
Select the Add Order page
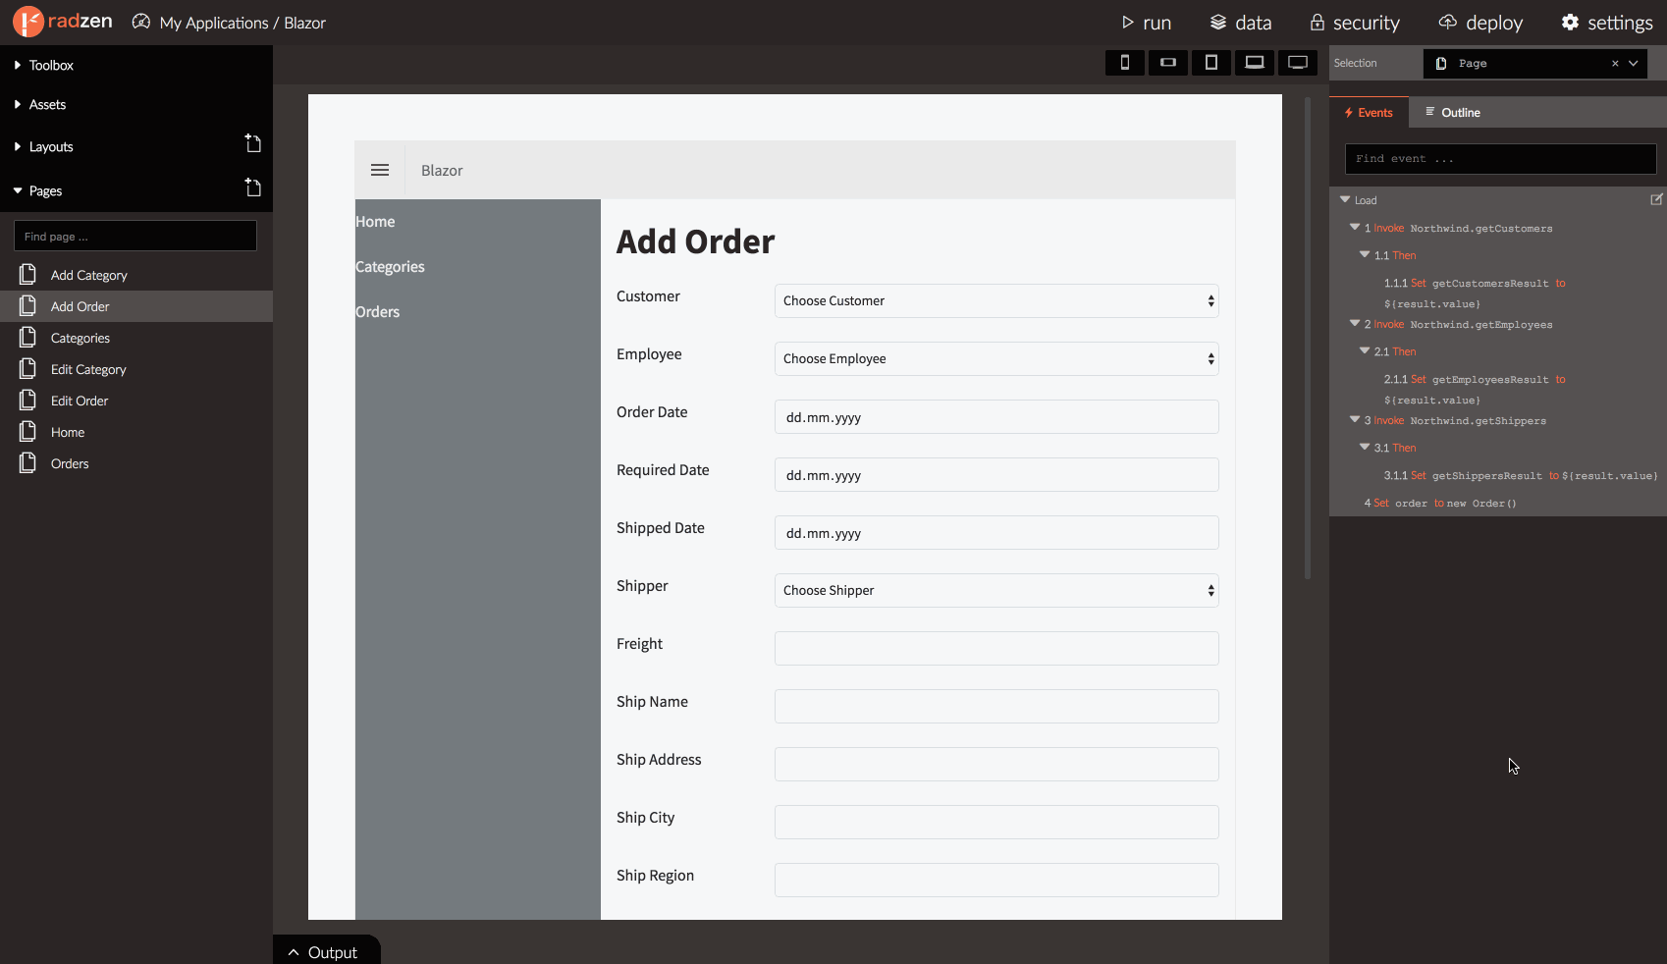pyautogui.click(x=136, y=306)
